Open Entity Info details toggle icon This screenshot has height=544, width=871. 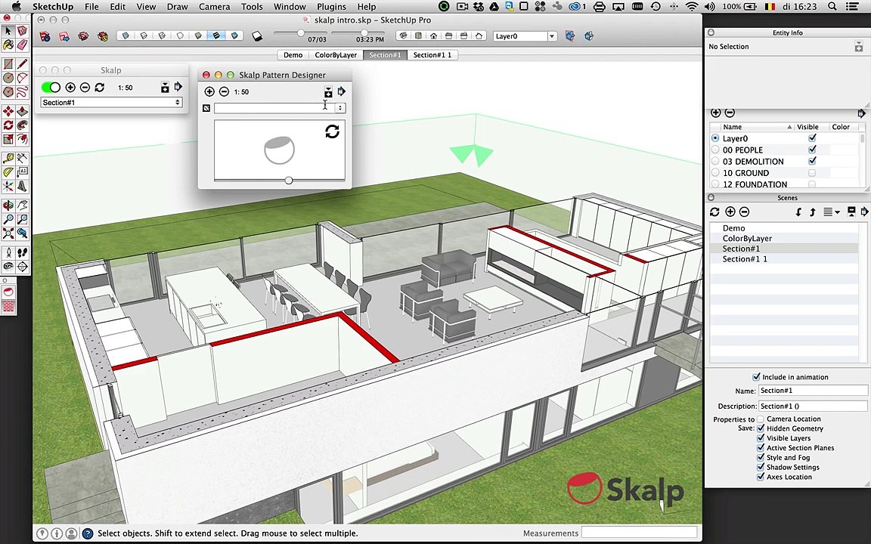click(x=859, y=47)
